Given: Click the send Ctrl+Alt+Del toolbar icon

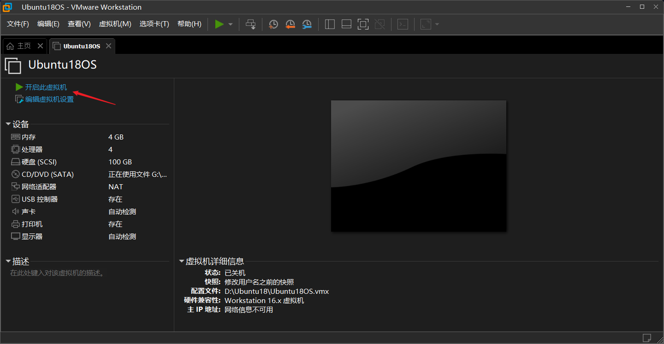Looking at the screenshot, I should 250,24.
